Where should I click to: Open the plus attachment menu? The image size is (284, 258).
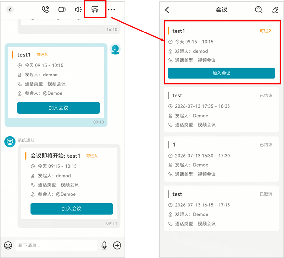[x=117, y=246]
